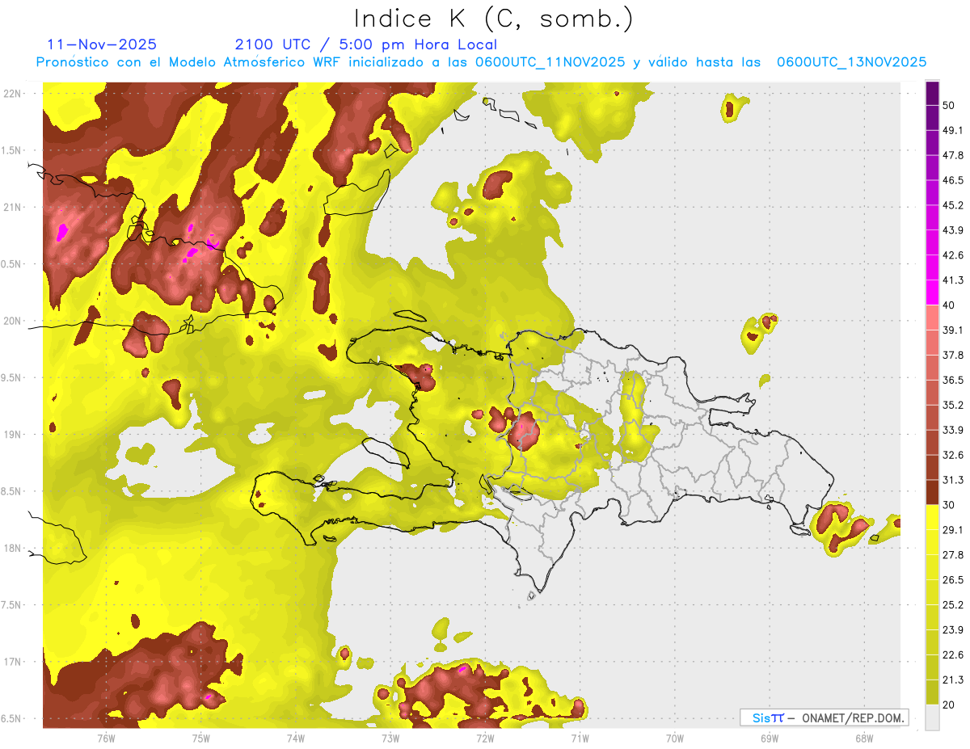Click the '69W' longitude axis label
Viewport: 970px width, 749px height.
(x=769, y=738)
